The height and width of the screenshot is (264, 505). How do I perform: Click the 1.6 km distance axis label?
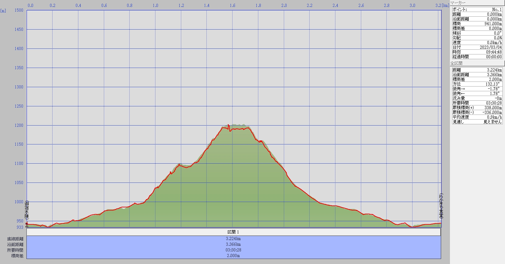[x=232, y=5]
